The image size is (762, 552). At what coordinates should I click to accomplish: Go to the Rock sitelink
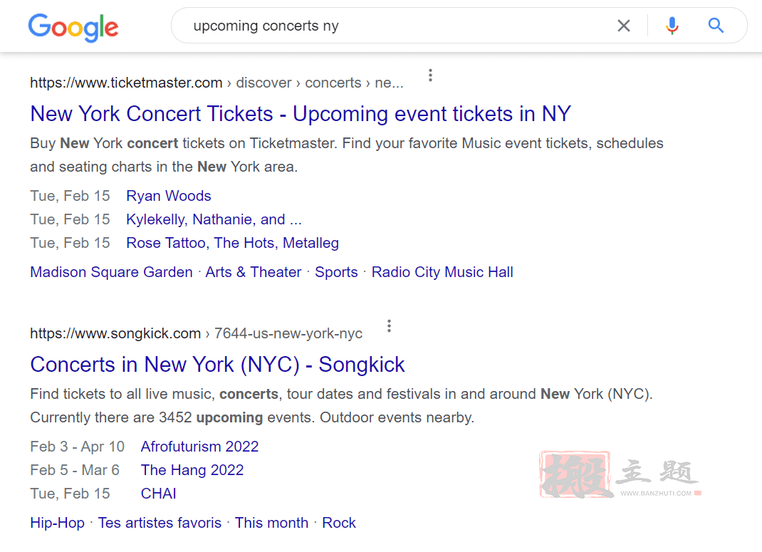(339, 523)
